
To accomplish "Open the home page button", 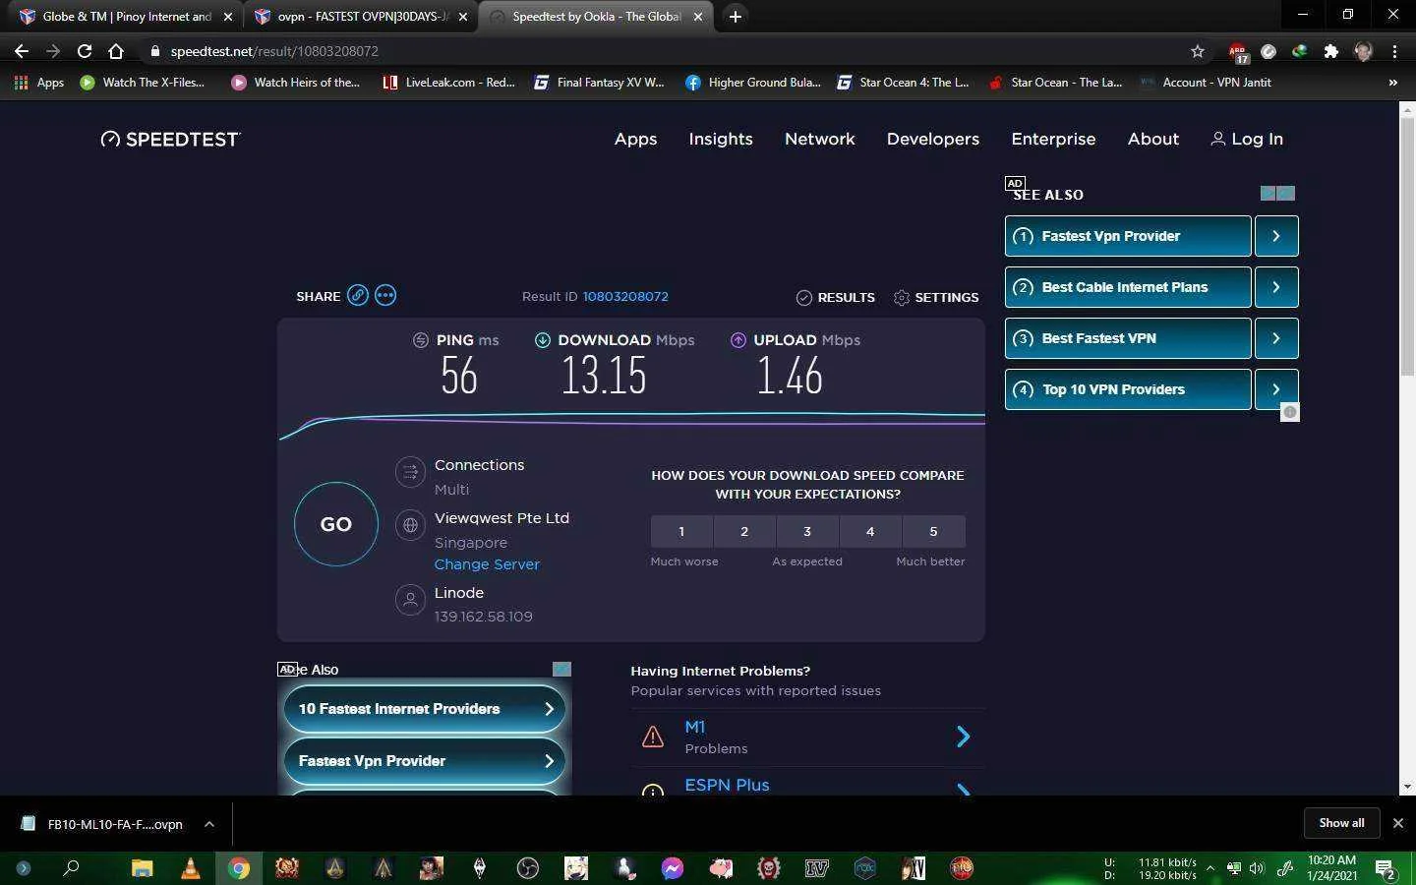I will [116, 51].
